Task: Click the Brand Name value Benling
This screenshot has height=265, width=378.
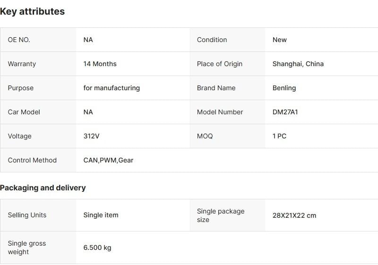Action: 284,88
